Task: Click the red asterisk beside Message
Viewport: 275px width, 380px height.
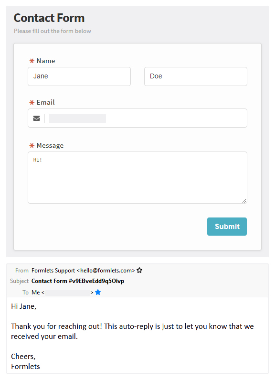Action: [x=32, y=145]
